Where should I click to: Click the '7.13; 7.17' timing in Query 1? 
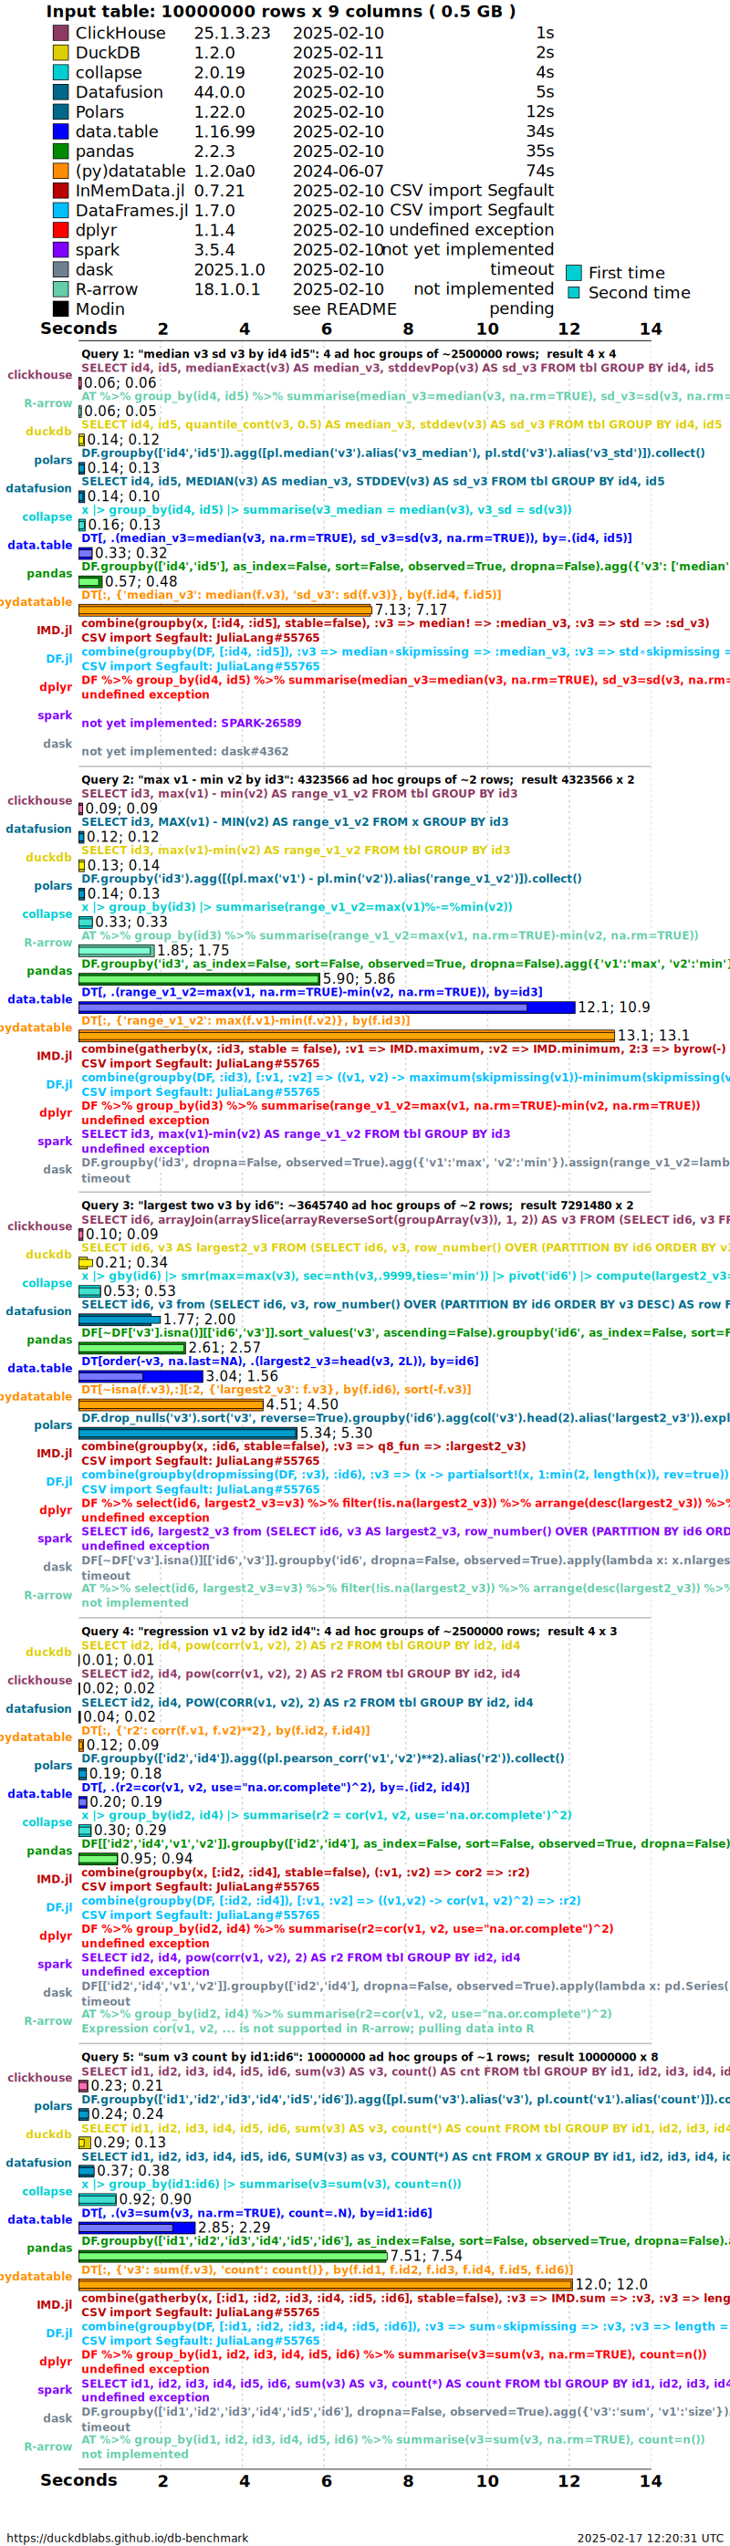pyautogui.click(x=411, y=610)
